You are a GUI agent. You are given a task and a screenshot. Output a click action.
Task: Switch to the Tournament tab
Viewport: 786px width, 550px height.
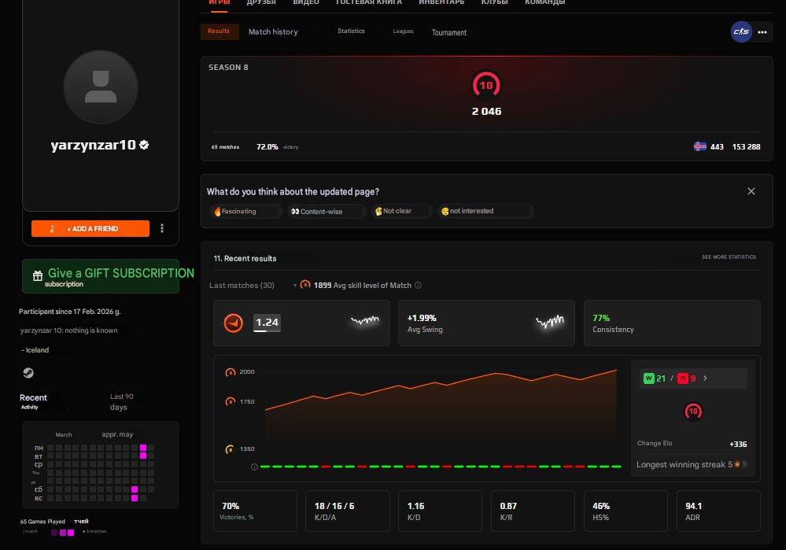click(449, 32)
